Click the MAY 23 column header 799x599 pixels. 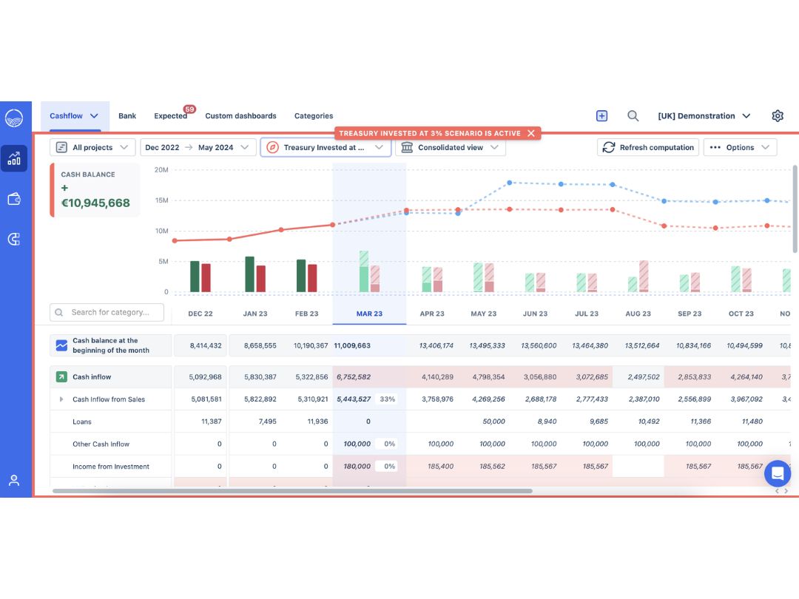[484, 314]
